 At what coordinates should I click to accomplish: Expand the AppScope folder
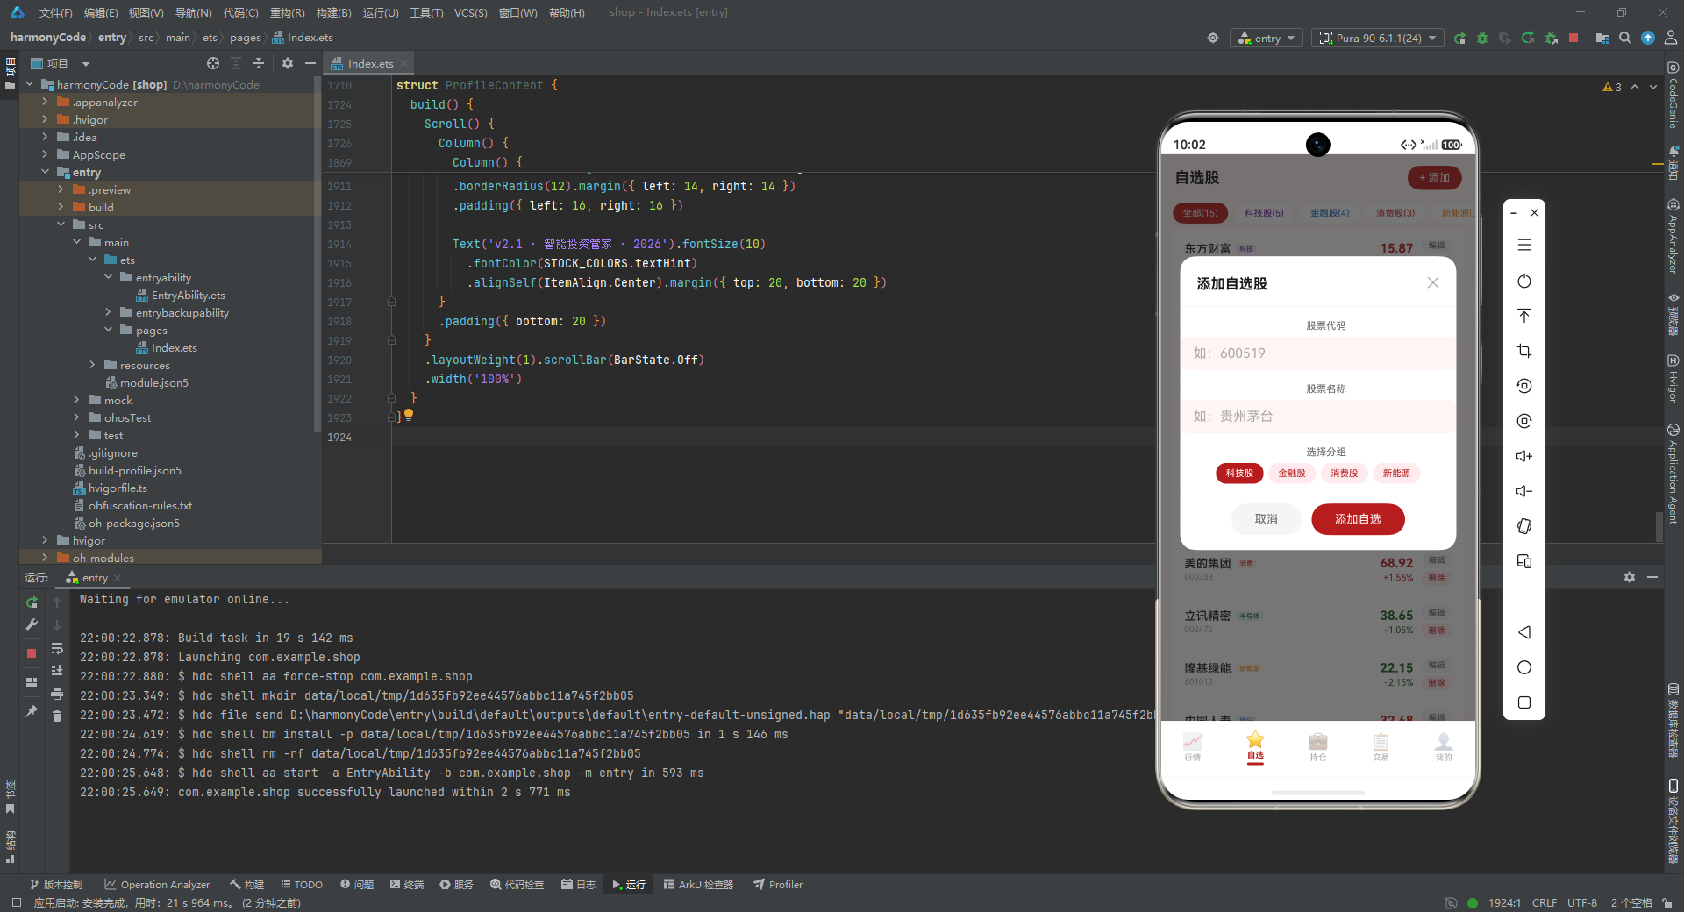pyautogui.click(x=46, y=154)
